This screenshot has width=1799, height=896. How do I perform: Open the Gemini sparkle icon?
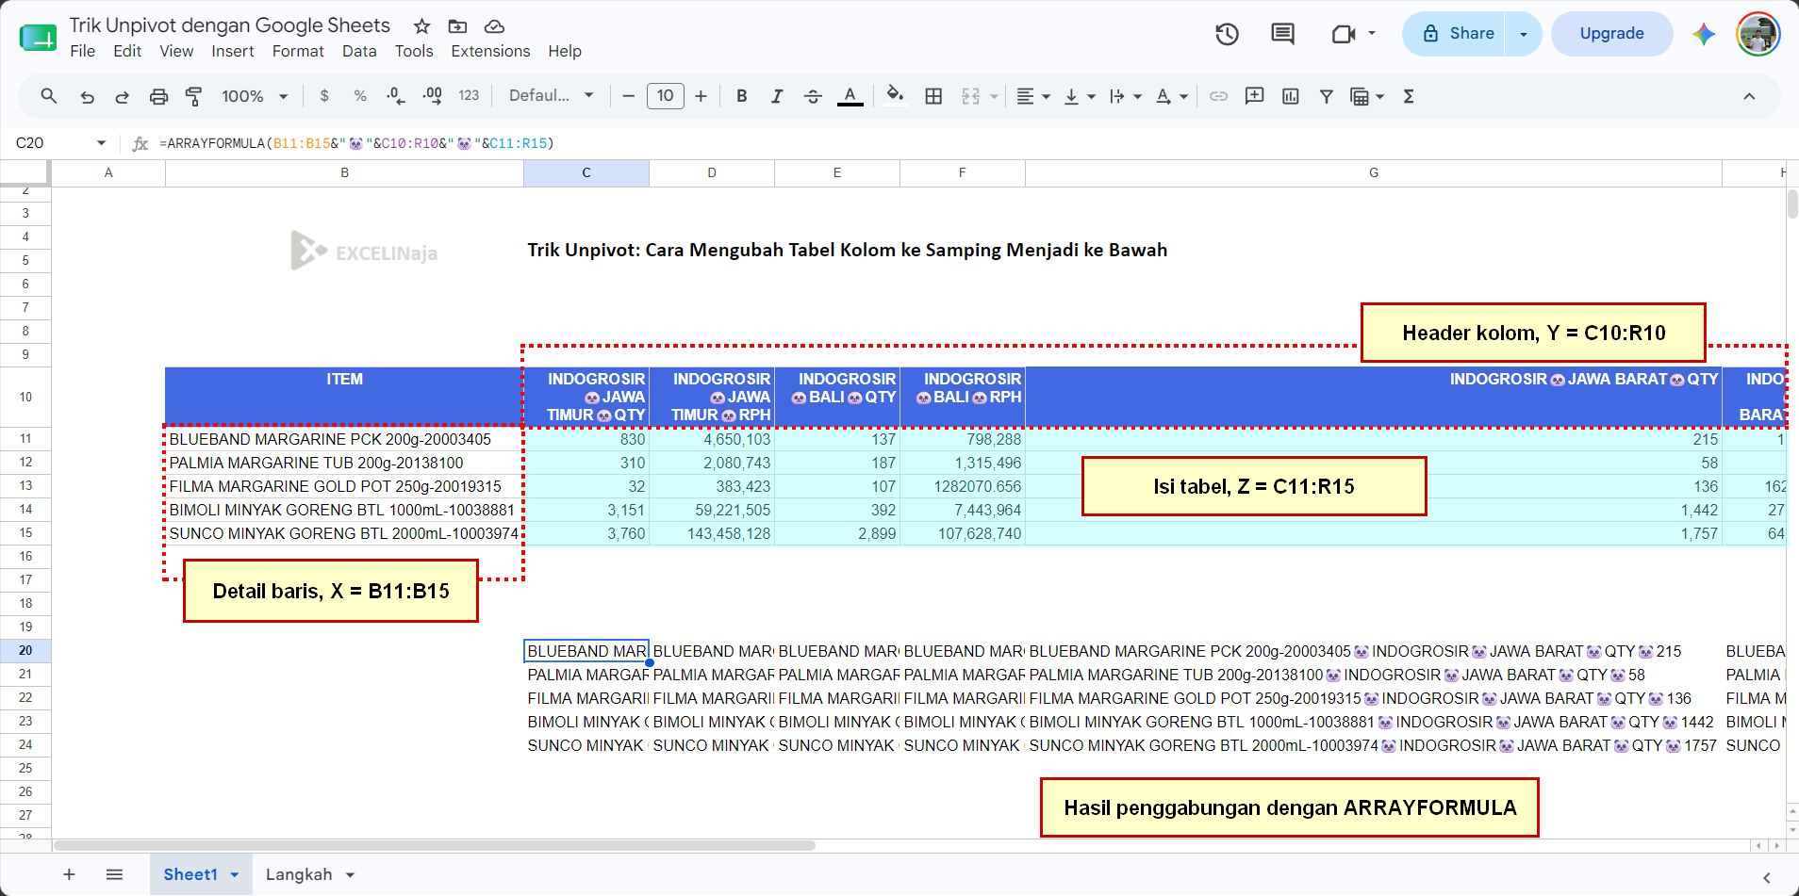(1703, 35)
